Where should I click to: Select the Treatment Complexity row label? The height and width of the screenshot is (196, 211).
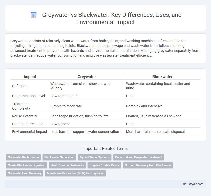21,106
